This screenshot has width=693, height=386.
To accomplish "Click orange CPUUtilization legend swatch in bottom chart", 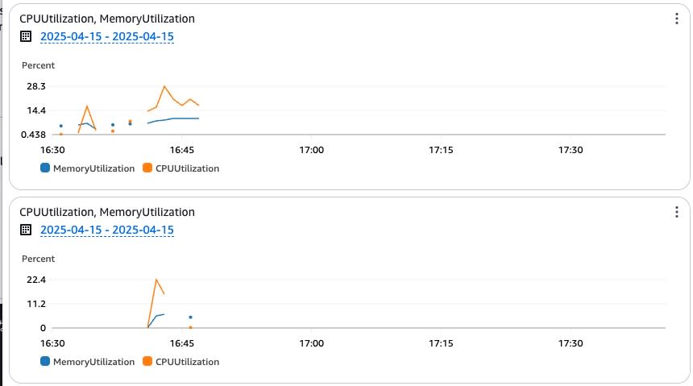I will click(147, 361).
